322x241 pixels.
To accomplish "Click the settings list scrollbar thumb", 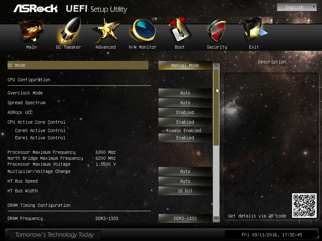I will point(216,108).
